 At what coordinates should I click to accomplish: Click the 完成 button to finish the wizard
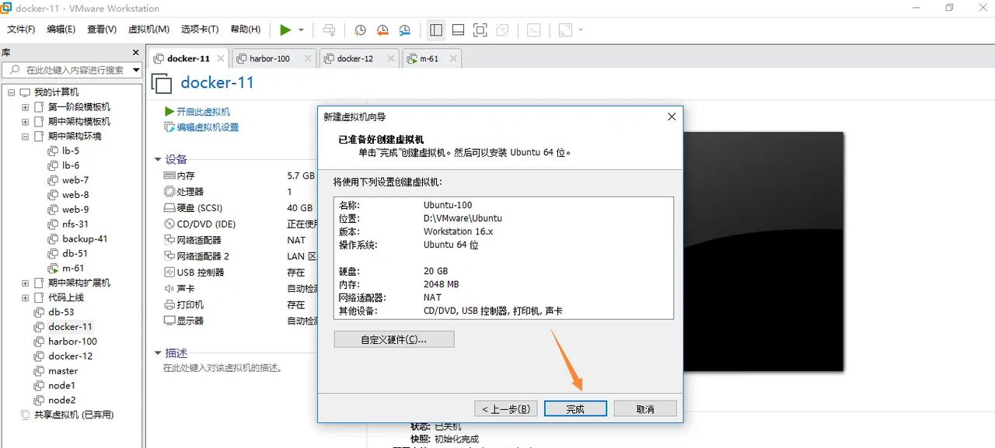[575, 408]
